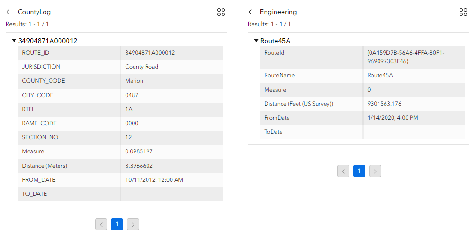Image resolution: width=475 pixels, height=235 pixels.
Task: Select the JURISDICTION County Road value
Action: (x=141, y=67)
